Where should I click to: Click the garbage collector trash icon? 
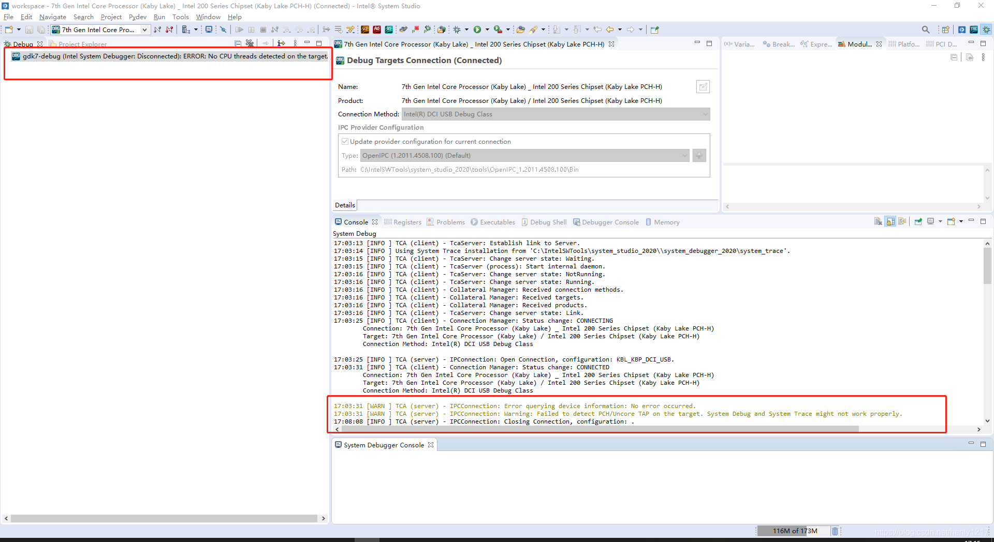[x=835, y=531]
